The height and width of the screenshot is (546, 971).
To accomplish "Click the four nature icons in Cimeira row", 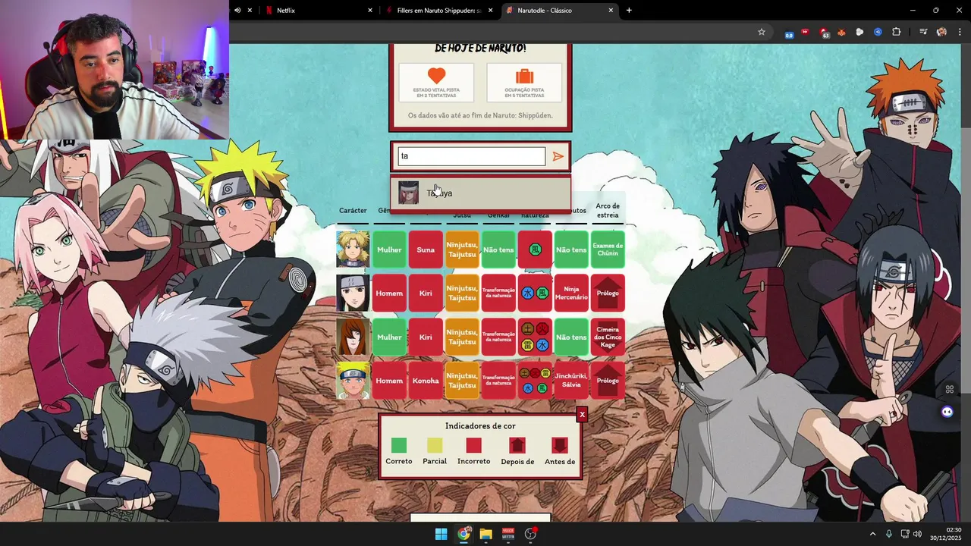I will pos(535,337).
